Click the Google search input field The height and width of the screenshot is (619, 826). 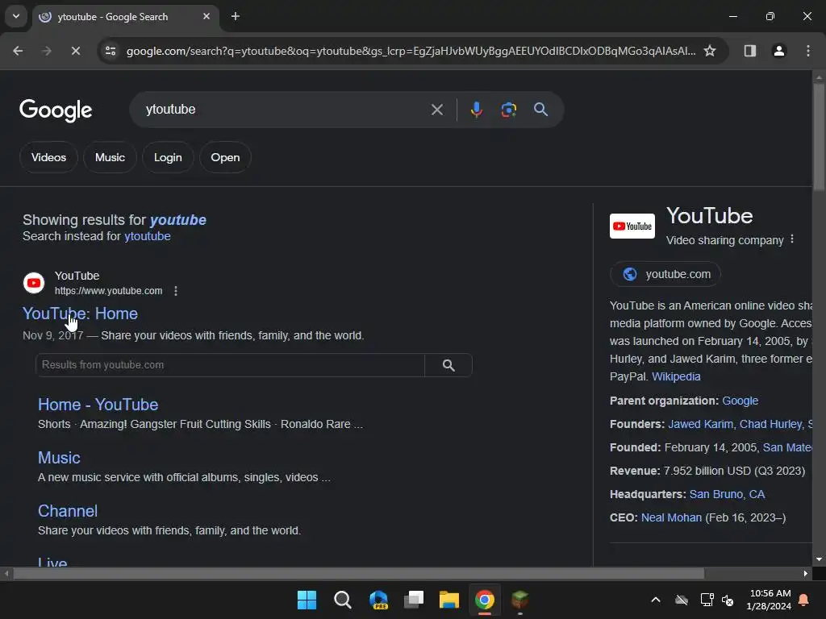coord(285,110)
